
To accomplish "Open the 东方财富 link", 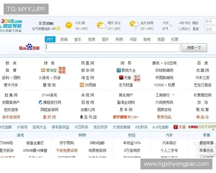I will point(126,85).
